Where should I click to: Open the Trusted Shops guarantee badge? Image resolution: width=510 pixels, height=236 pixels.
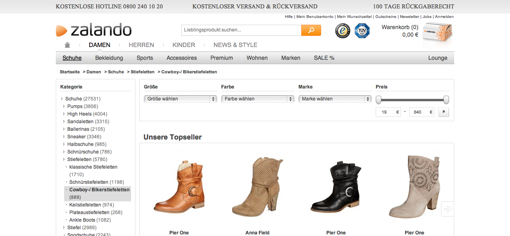[x=342, y=31]
